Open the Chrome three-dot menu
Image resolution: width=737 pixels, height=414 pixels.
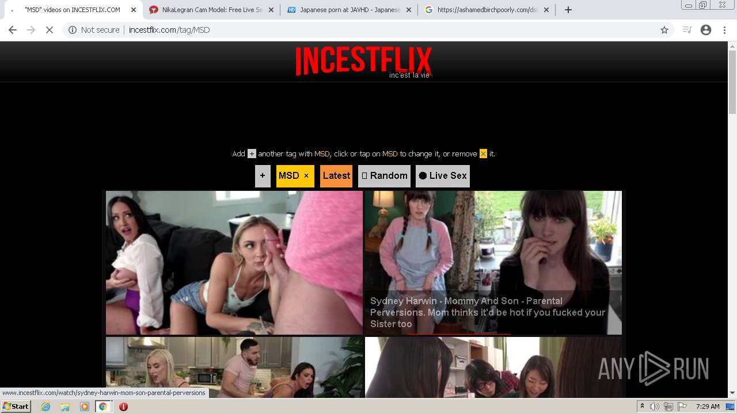tap(724, 30)
